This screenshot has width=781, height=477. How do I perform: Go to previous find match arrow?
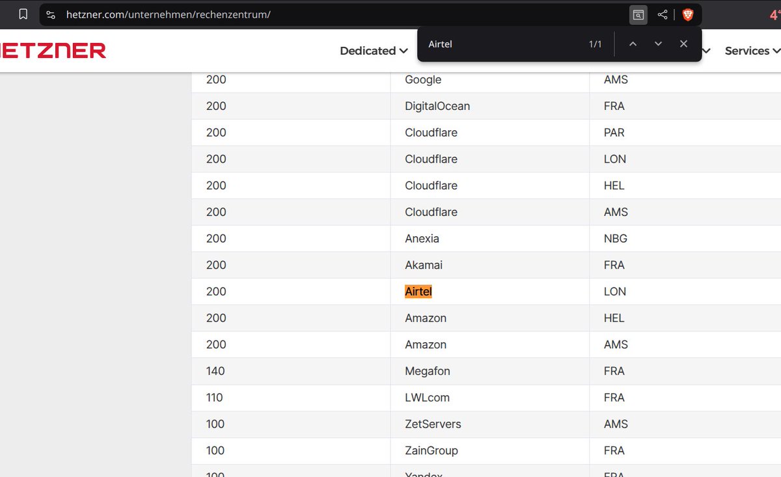[x=633, y=44]
